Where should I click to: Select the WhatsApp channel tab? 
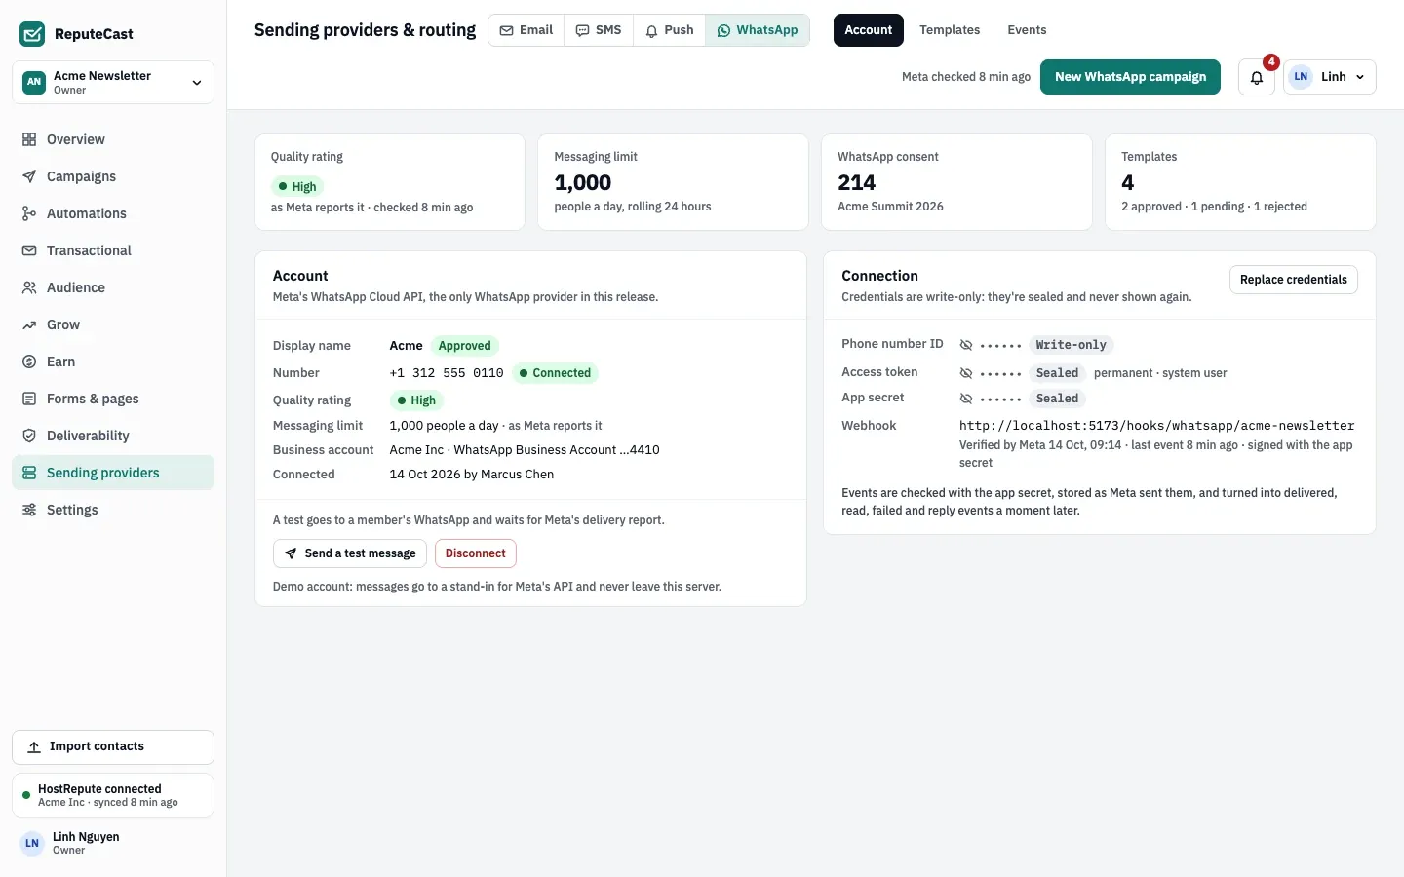(x=758, y=30)
